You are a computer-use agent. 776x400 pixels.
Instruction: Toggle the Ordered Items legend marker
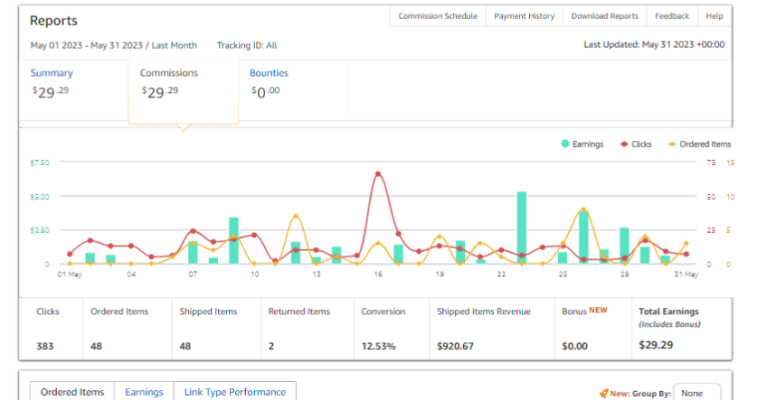(x=672, y=144)
